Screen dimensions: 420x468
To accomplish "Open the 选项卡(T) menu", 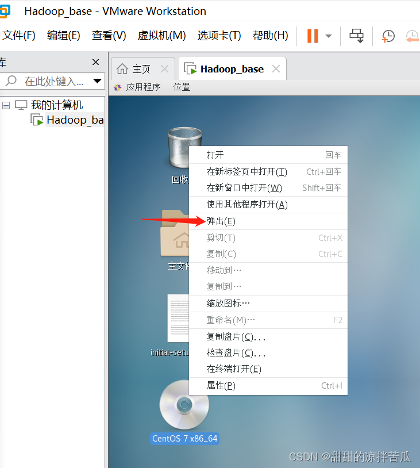I will [x=219, y=36].
